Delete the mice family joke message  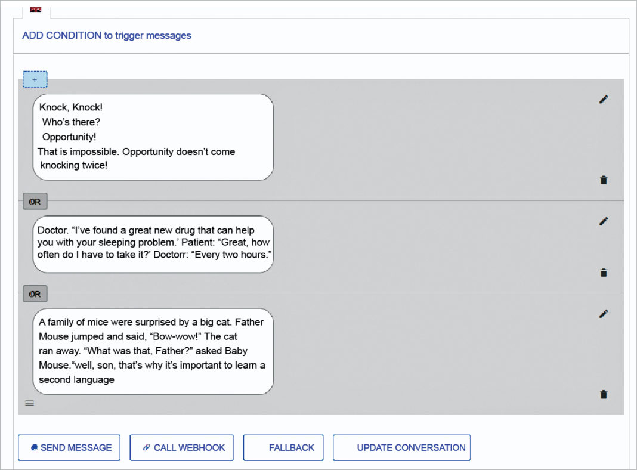604,394
